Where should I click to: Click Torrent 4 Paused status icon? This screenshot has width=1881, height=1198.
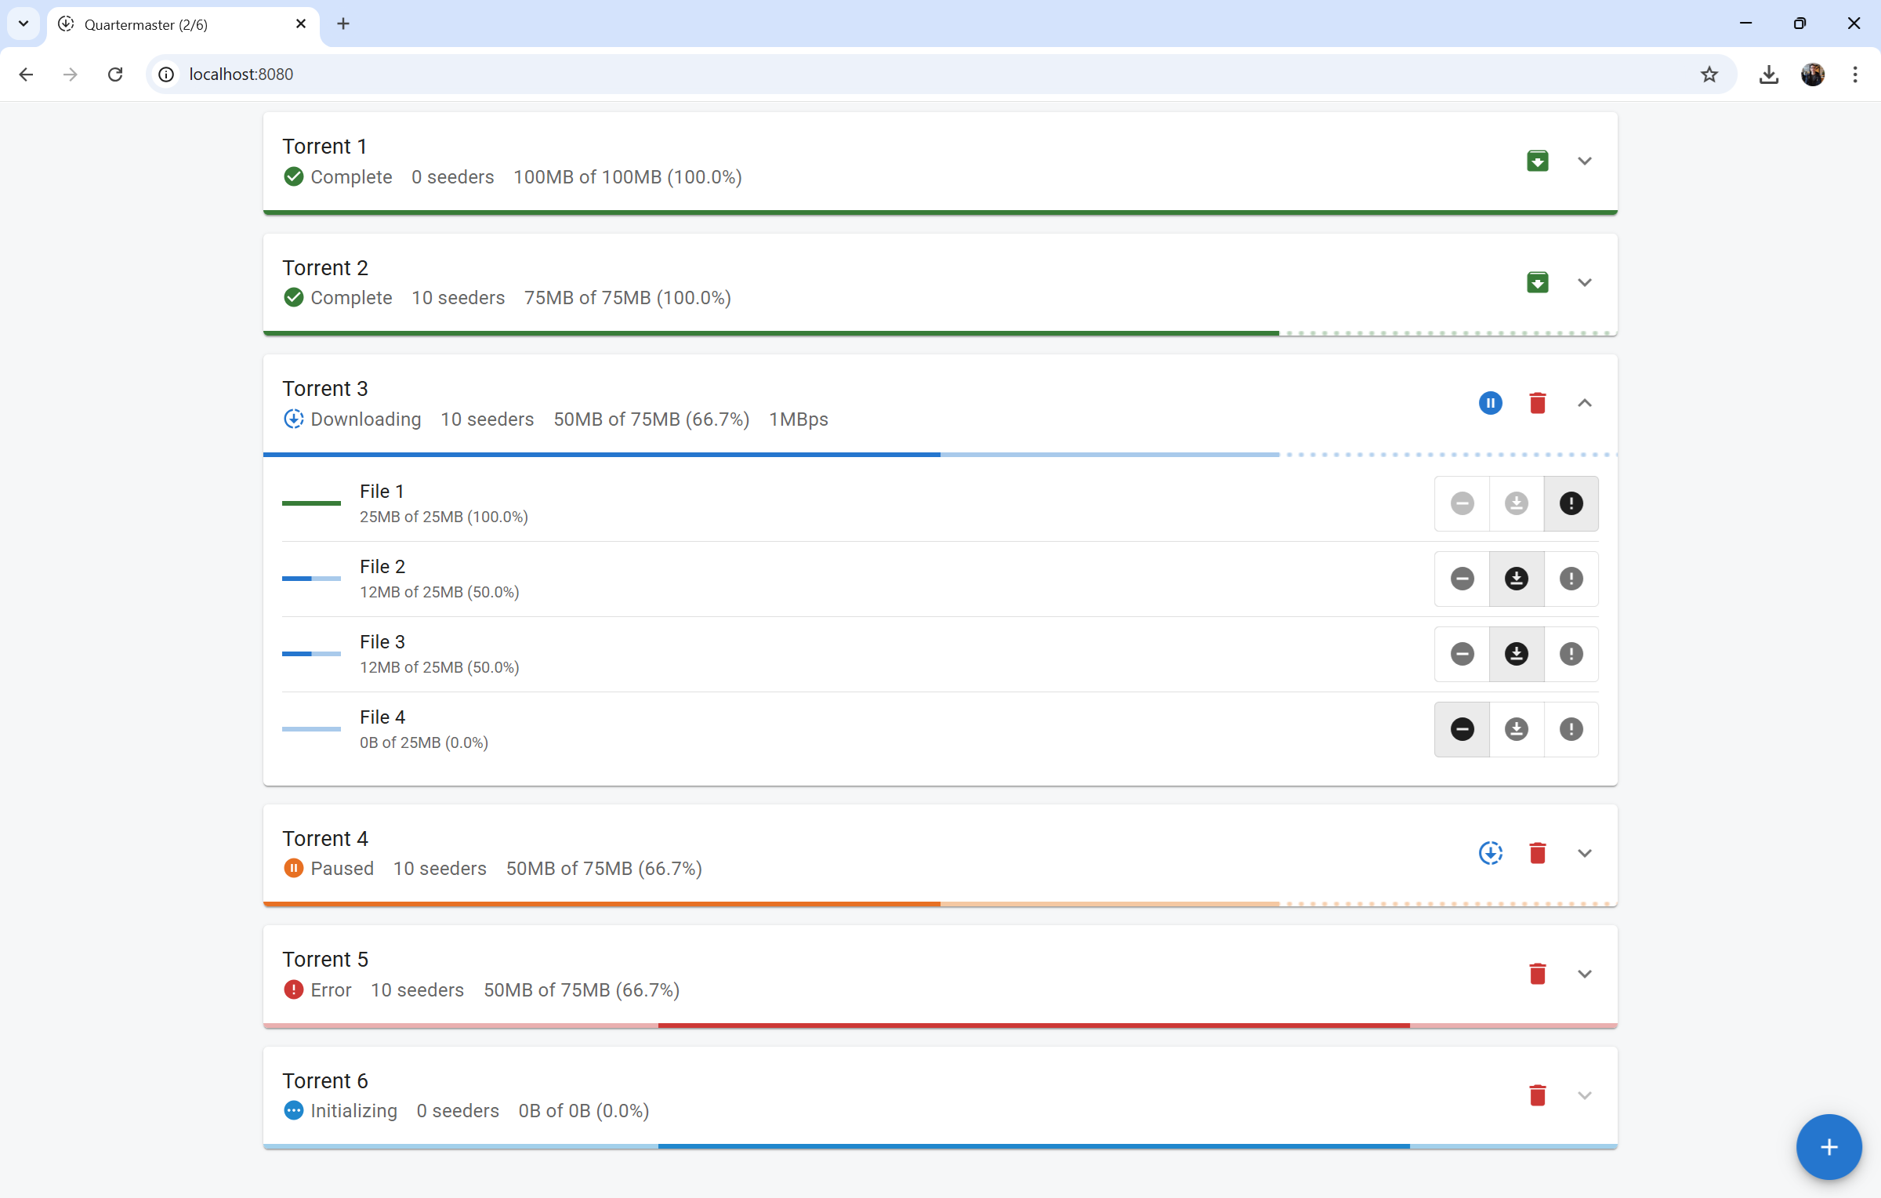[293, 869]
